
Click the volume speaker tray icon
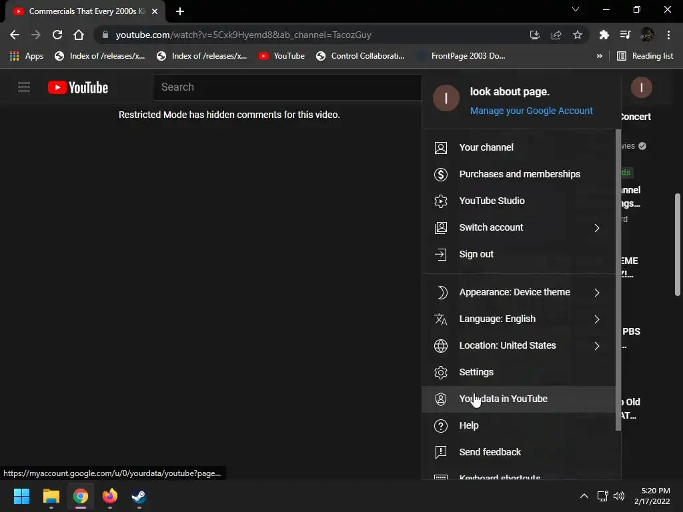pos(618,496)
